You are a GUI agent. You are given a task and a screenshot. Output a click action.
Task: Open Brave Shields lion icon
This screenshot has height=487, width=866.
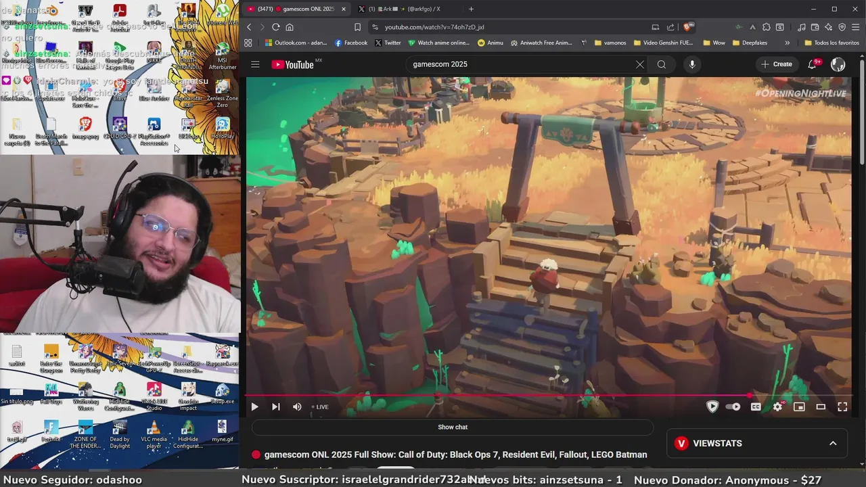click(688, 27)
